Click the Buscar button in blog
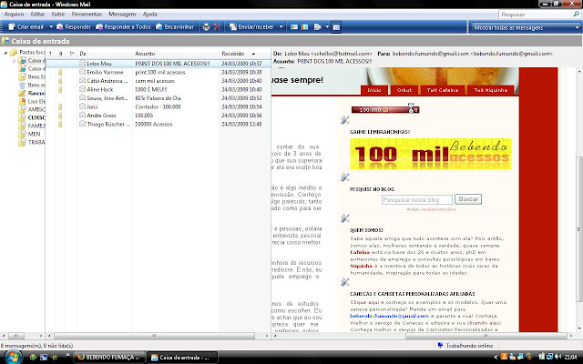Viewport: 583px width, 364px height. coord(468,199)
